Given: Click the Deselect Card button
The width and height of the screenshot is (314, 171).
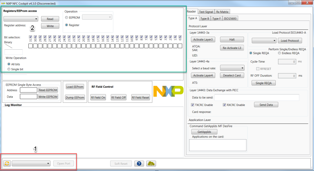Looking at the screenshot, I should tap(232, 75).
